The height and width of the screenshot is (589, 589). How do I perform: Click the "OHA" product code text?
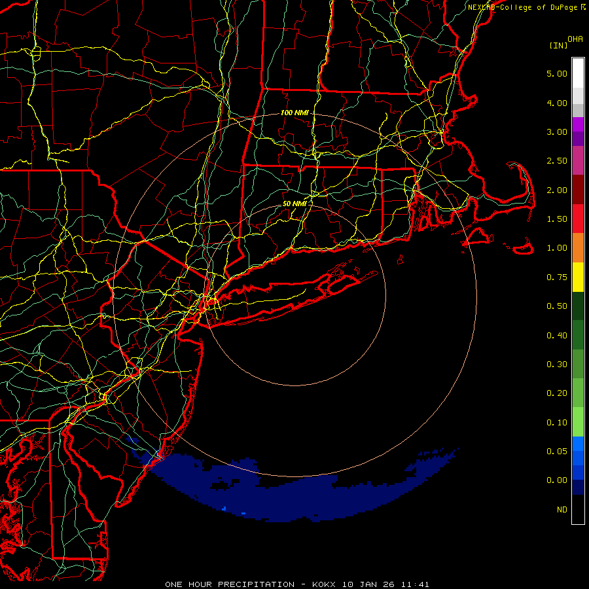click(575, 39)
